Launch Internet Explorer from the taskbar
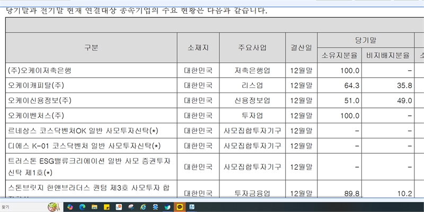Viewport: 424px width, 212px height. pyautogui.click(x=143, y=207)
